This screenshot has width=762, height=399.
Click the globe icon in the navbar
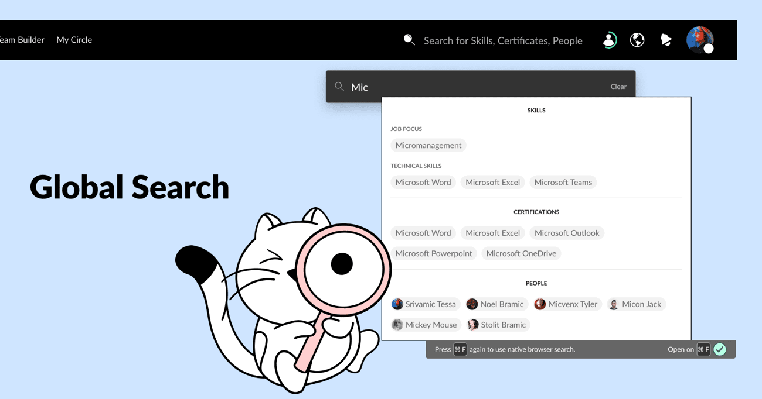point(637,40)
